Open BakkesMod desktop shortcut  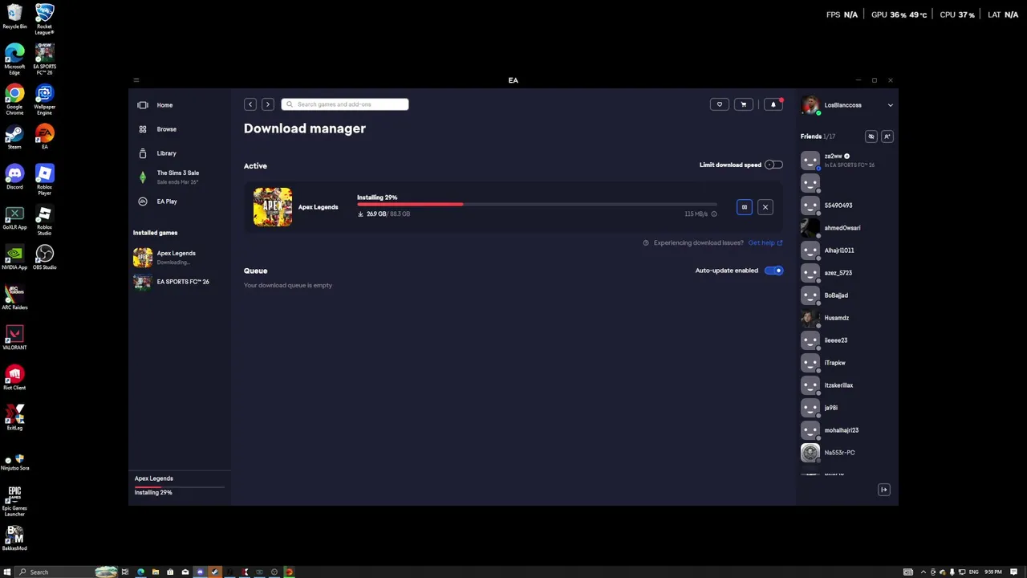tap(14, 539)
